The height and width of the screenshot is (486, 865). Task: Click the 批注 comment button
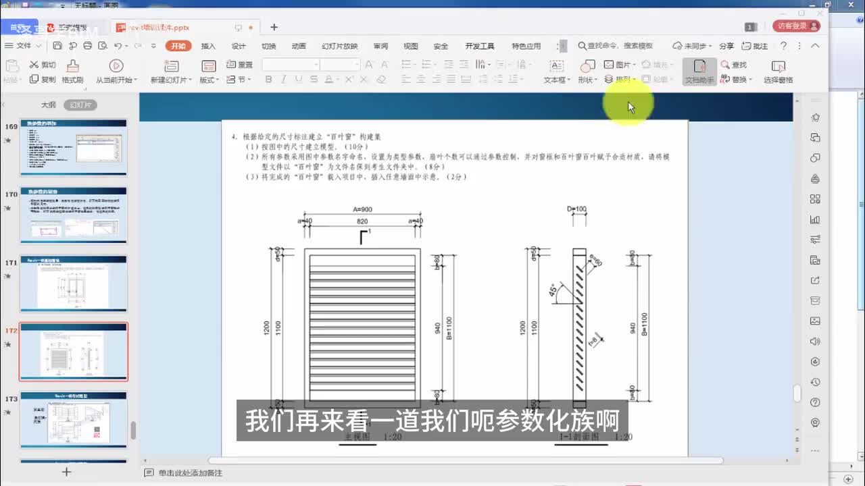point(755,46)
